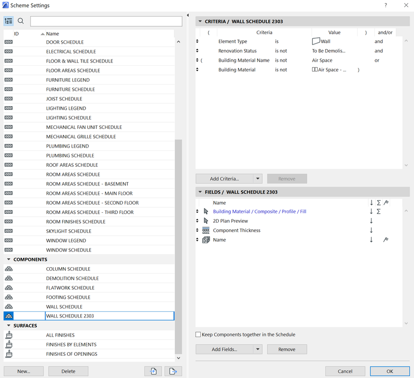Edit the WALL SCHEDULE 2303 name field
The width and height of the screenshot is (414, 378).
pyautogui.click(x=110, y=316)
